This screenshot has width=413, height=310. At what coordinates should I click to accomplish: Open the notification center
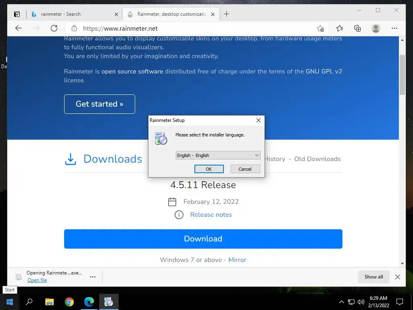pyautogui.click(x=400, y=302)
